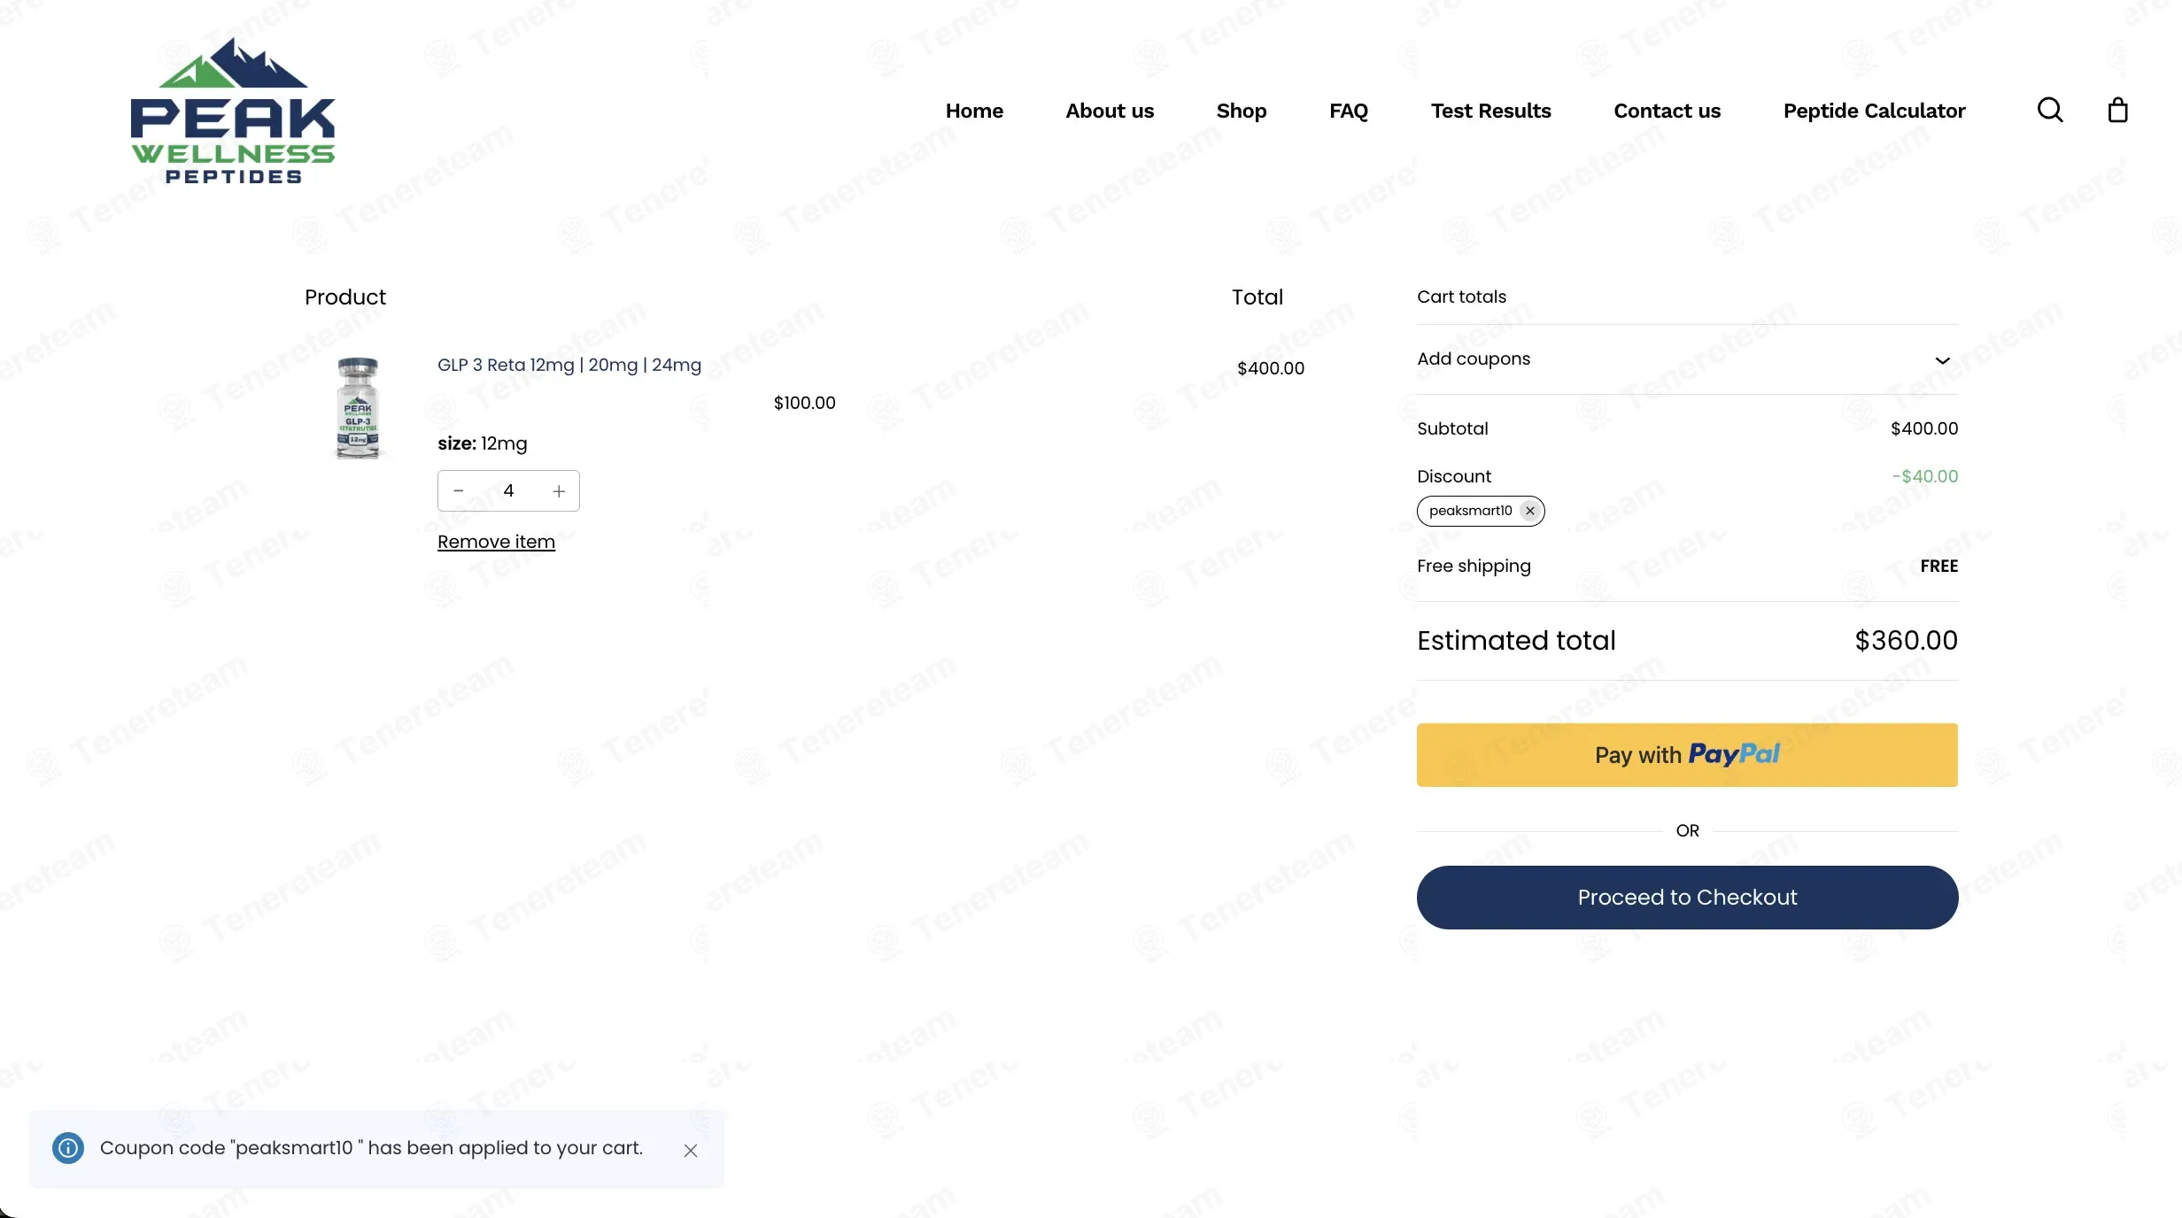The width and height of the screenshot is (2182, 1218).
Task: Click the quantity field showing 4
Action: click(x=508, y=490)
